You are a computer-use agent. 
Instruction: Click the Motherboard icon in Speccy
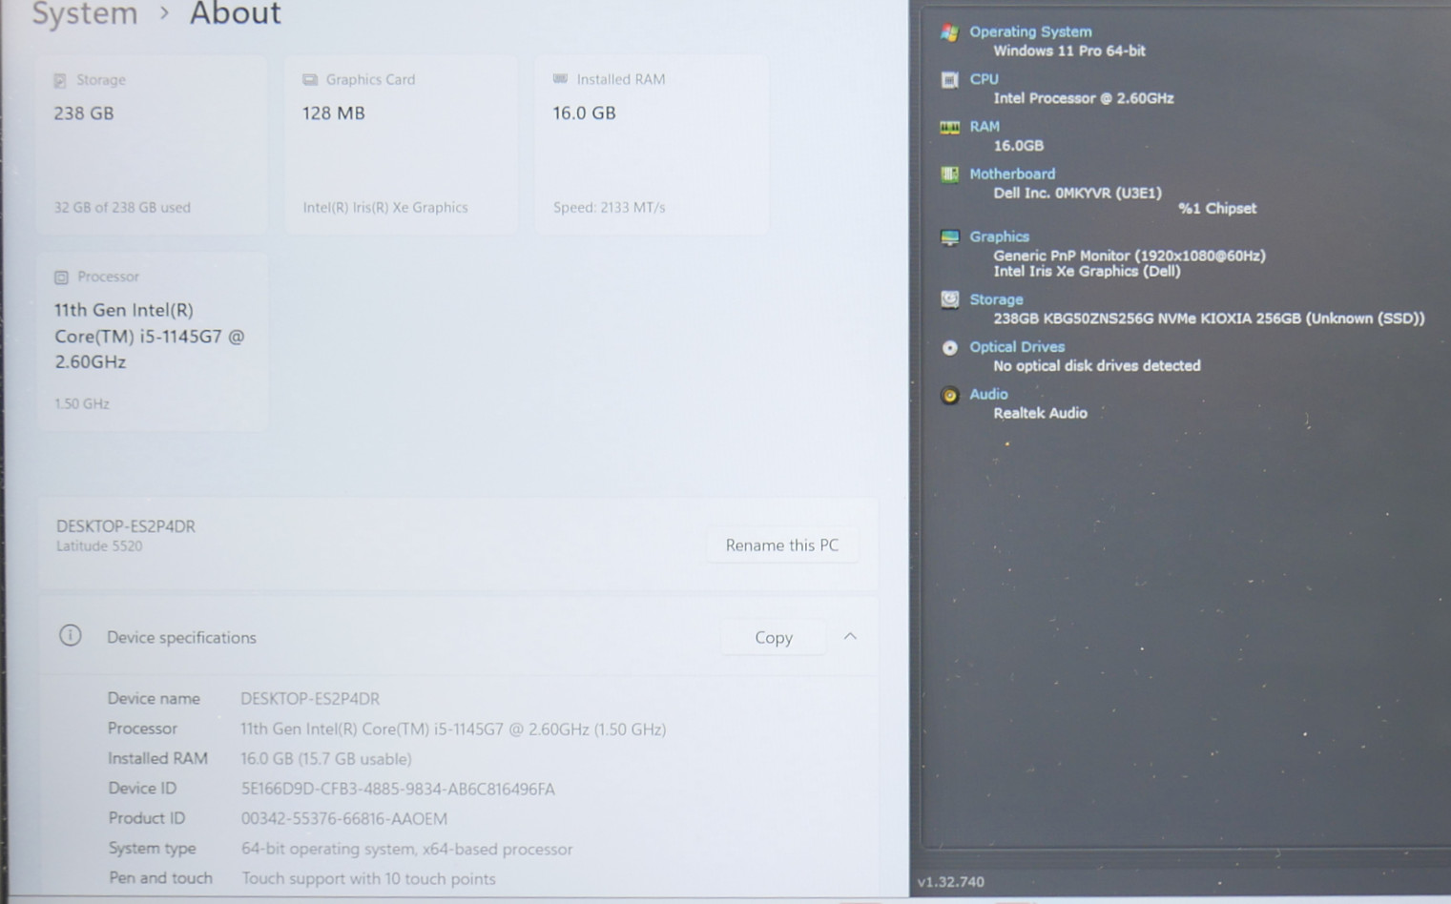click(x=949, y=175)
